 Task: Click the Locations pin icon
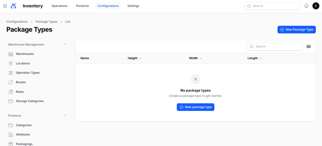coord(11,63)
